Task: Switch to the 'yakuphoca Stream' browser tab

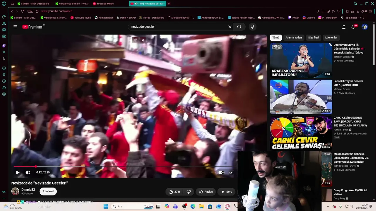Action: (x=72, y=4)
